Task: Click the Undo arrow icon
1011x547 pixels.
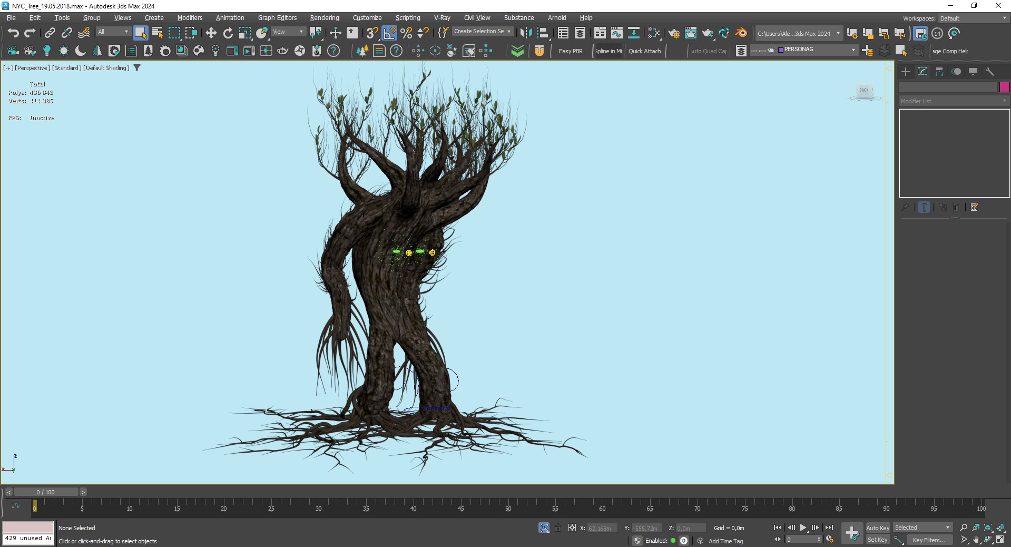Action: 13,33
